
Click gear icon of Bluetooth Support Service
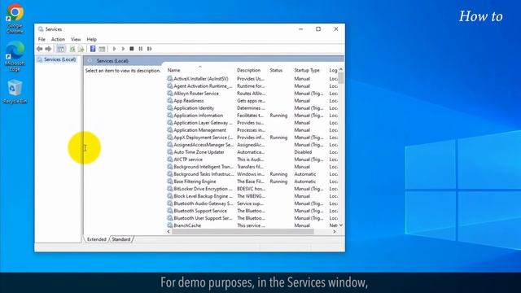170,211
